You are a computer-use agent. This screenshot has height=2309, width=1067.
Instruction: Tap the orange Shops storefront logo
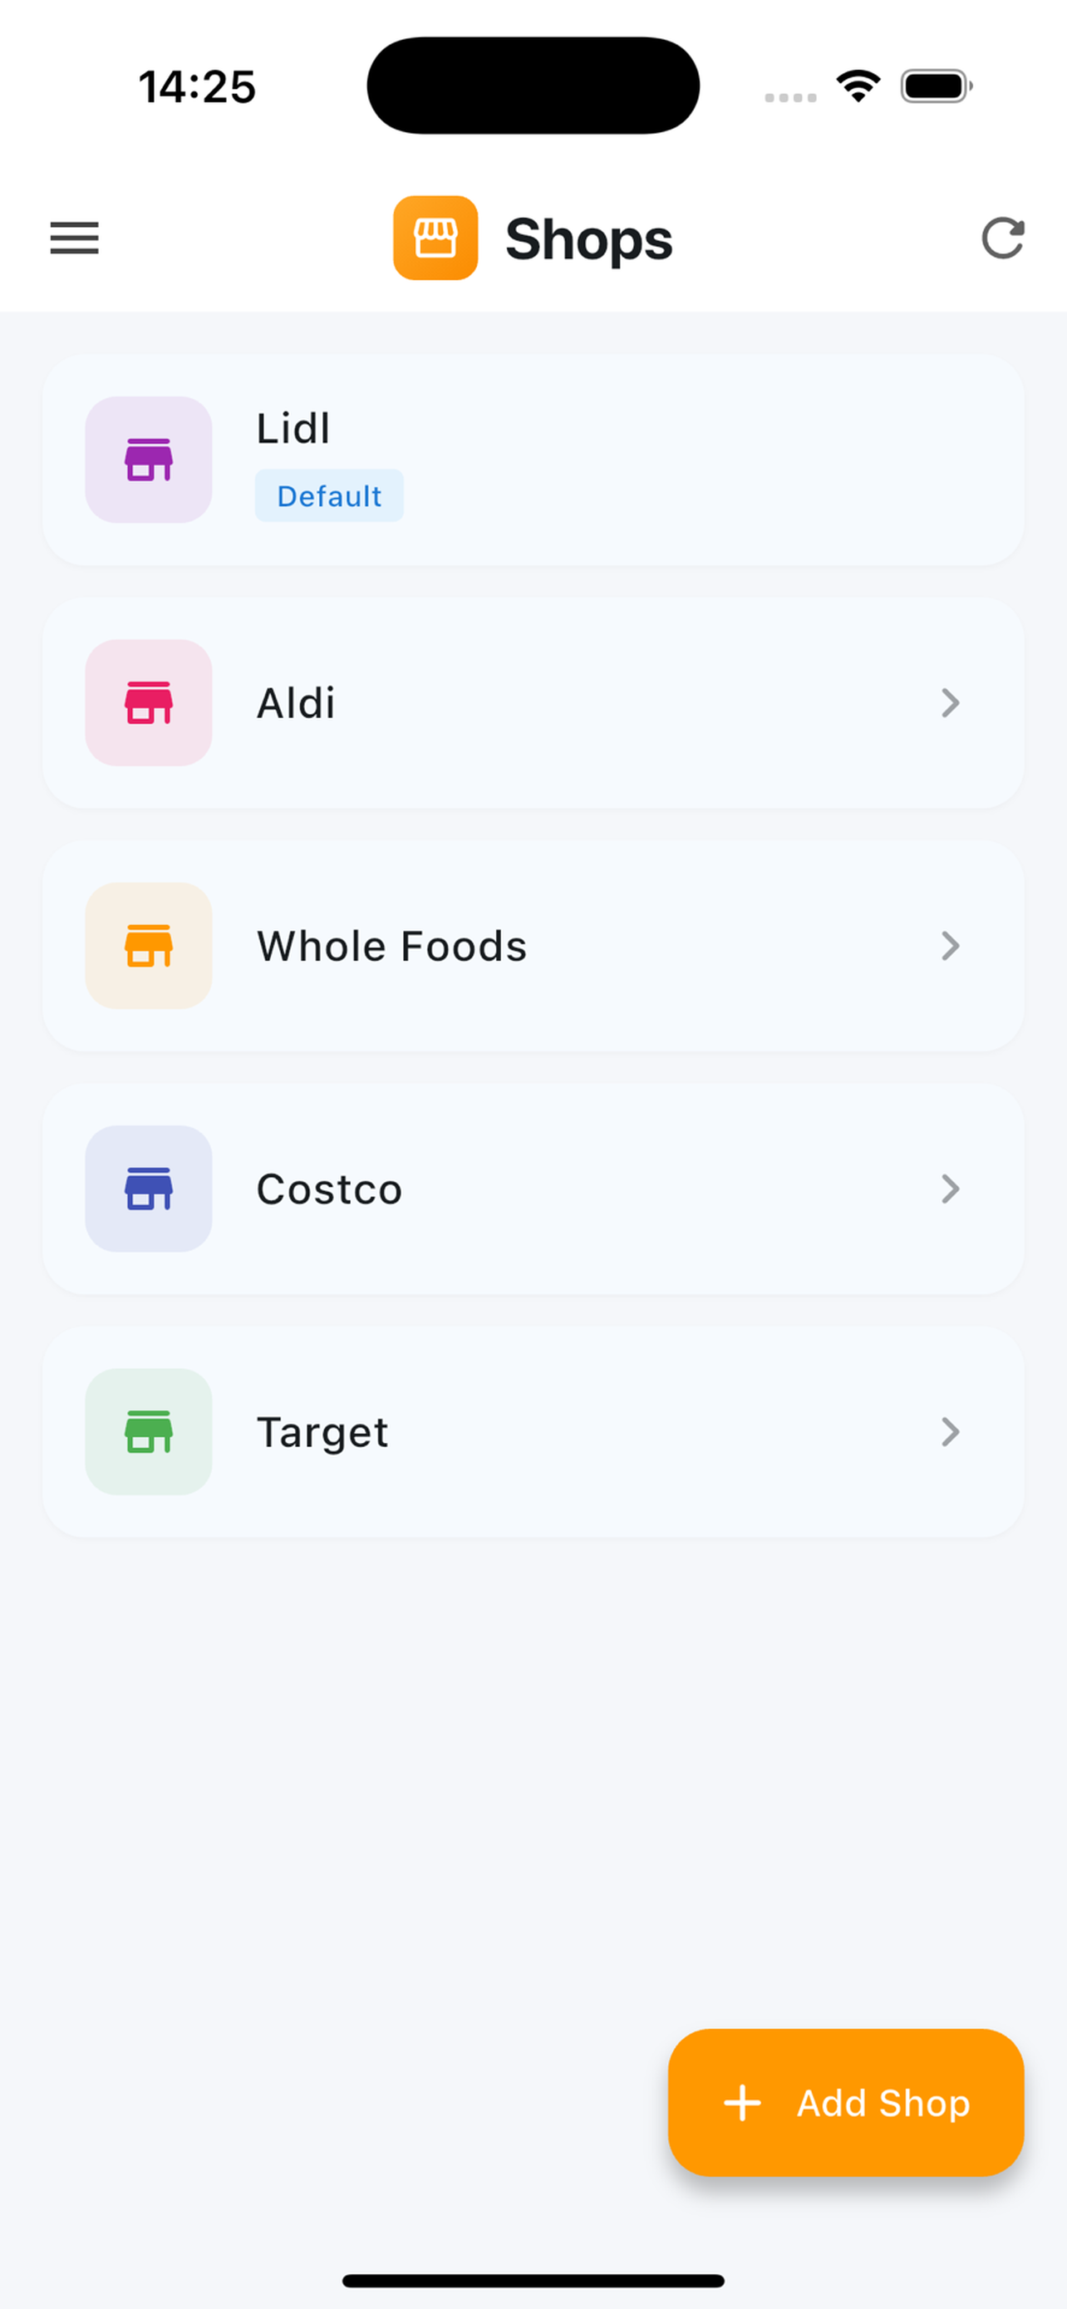point(435,239)
